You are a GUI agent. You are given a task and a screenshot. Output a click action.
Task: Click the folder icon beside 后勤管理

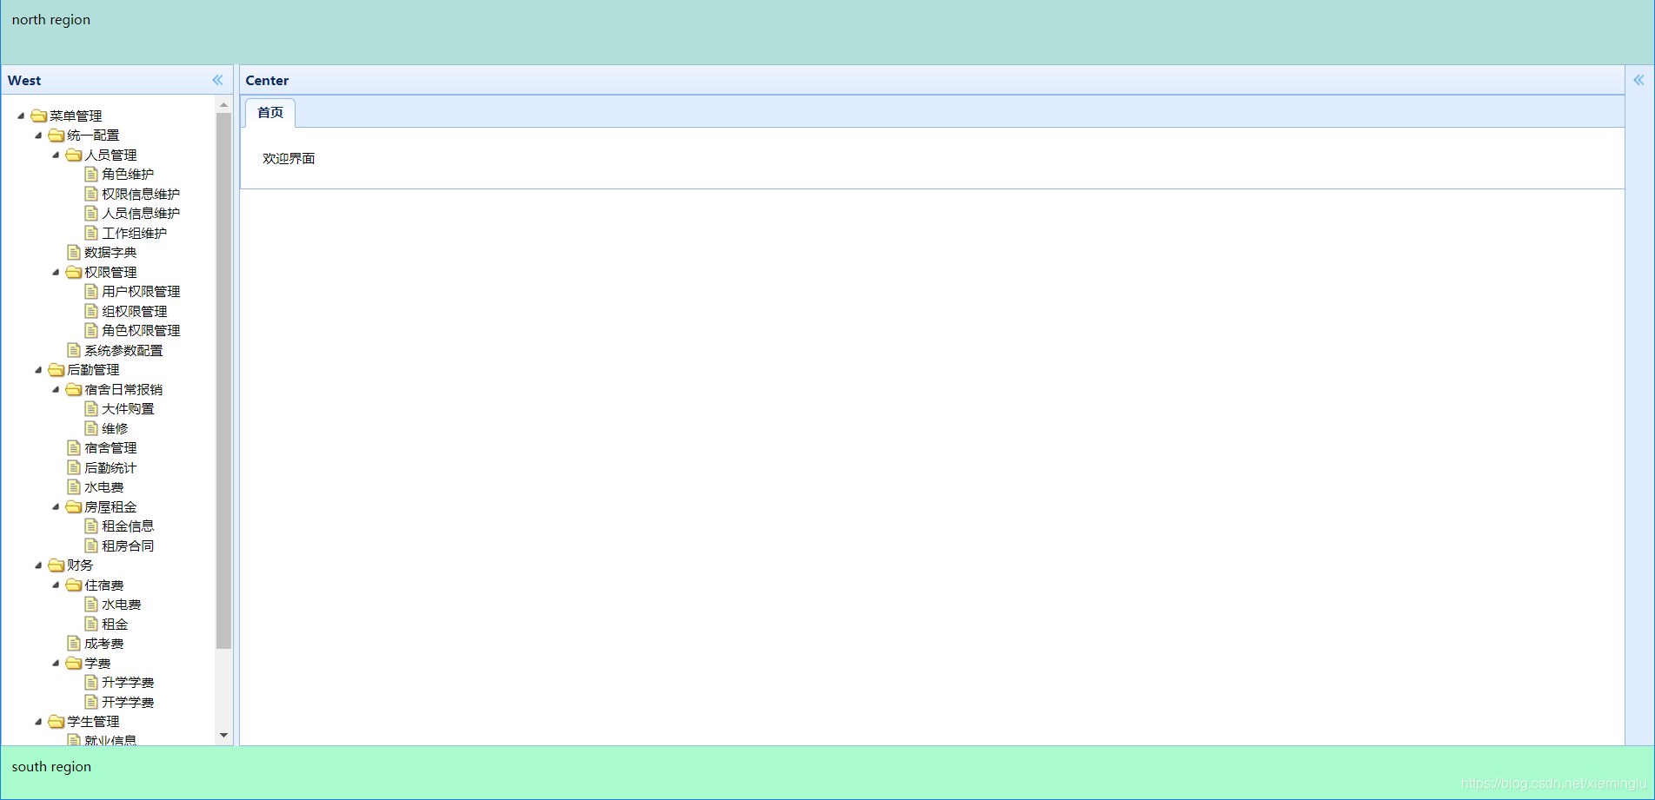[x=56, y=370]
